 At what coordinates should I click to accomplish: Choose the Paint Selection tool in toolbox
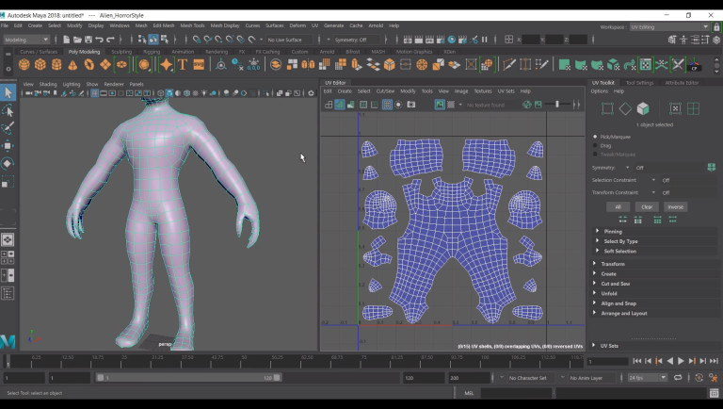tap(8, 128)
